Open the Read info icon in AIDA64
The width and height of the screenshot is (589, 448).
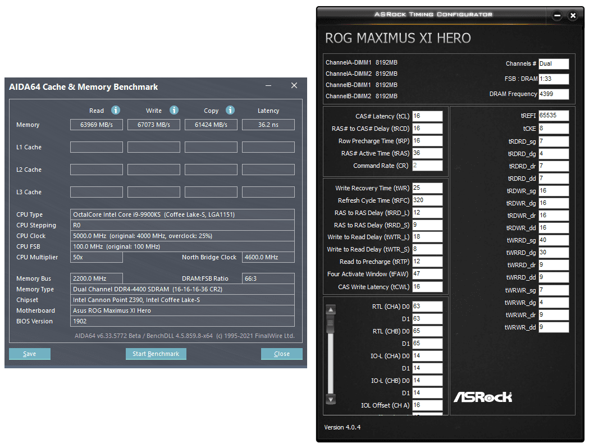pos(116,110)
